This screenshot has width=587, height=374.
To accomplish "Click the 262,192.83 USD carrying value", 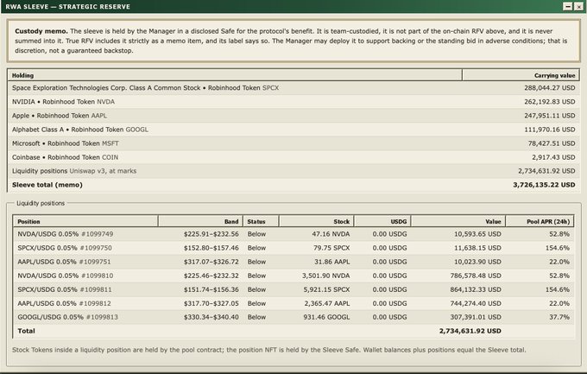I will 549,102.
